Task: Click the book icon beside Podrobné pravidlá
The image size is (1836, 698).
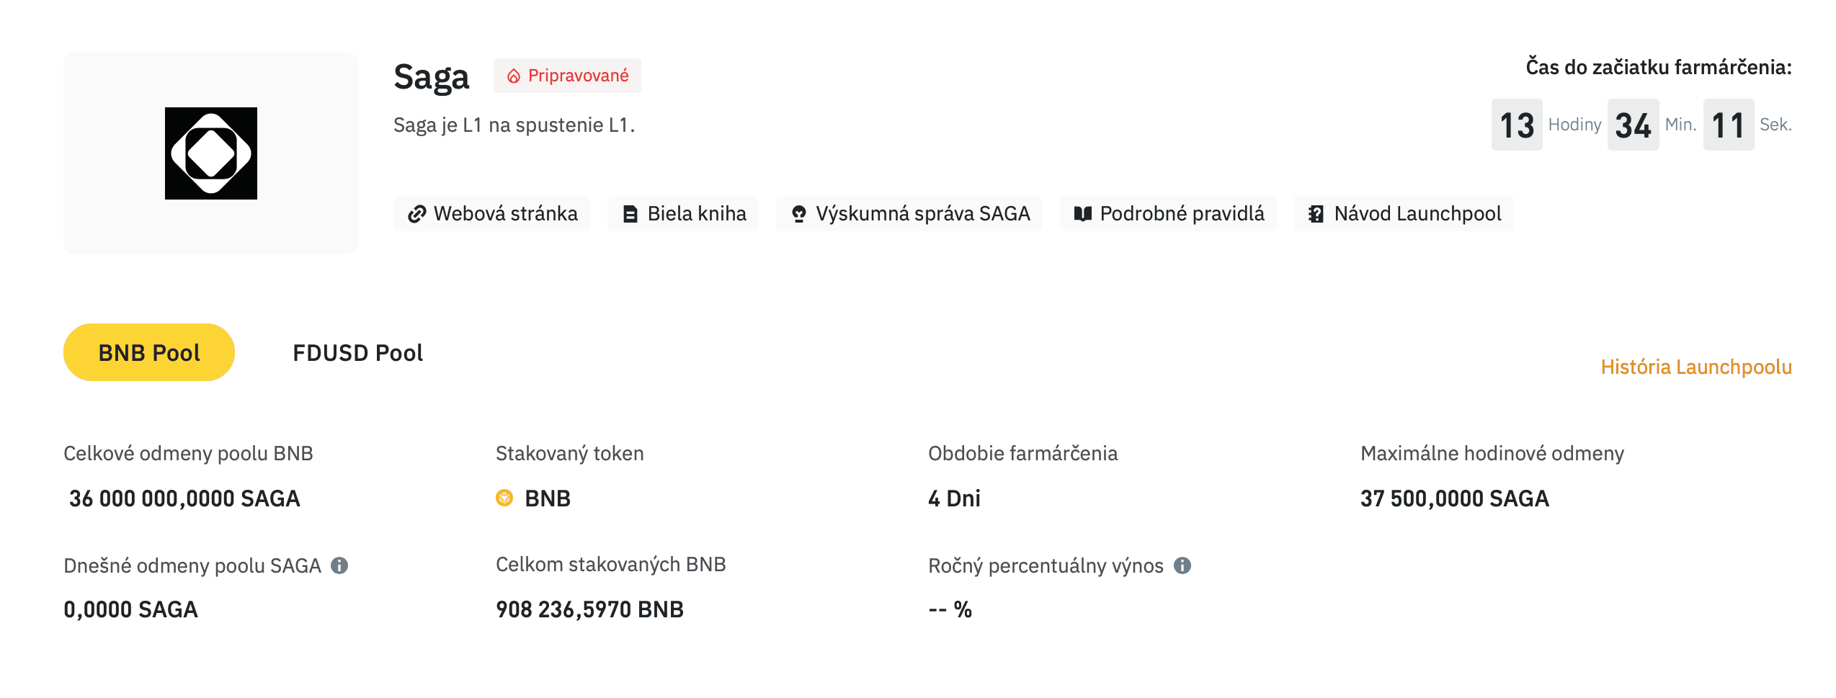Action: click(1082, 214)
